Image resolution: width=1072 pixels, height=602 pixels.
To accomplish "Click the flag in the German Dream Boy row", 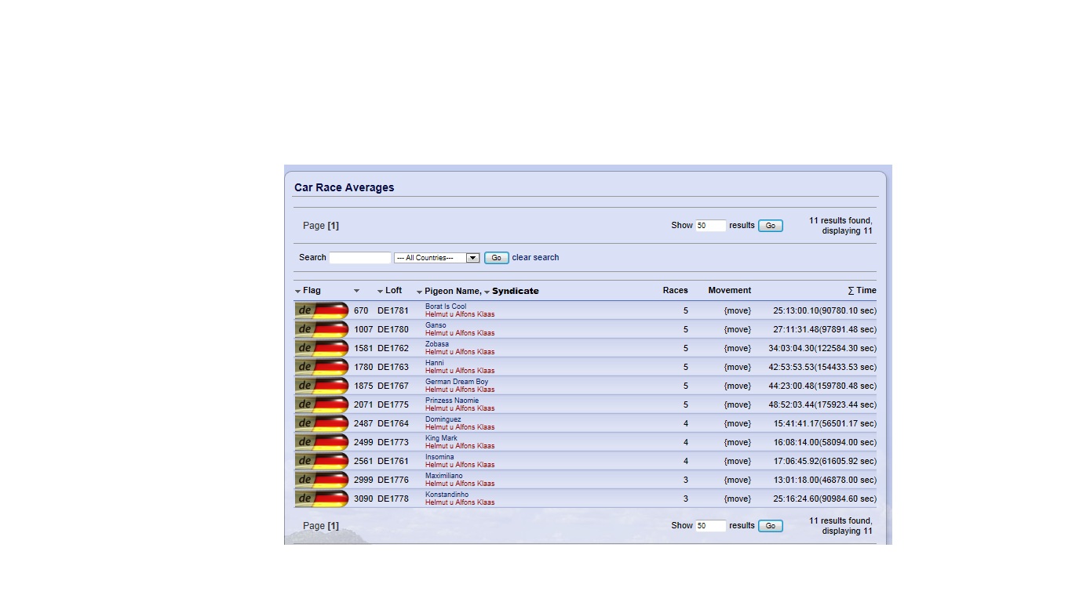I will point(322,386).
